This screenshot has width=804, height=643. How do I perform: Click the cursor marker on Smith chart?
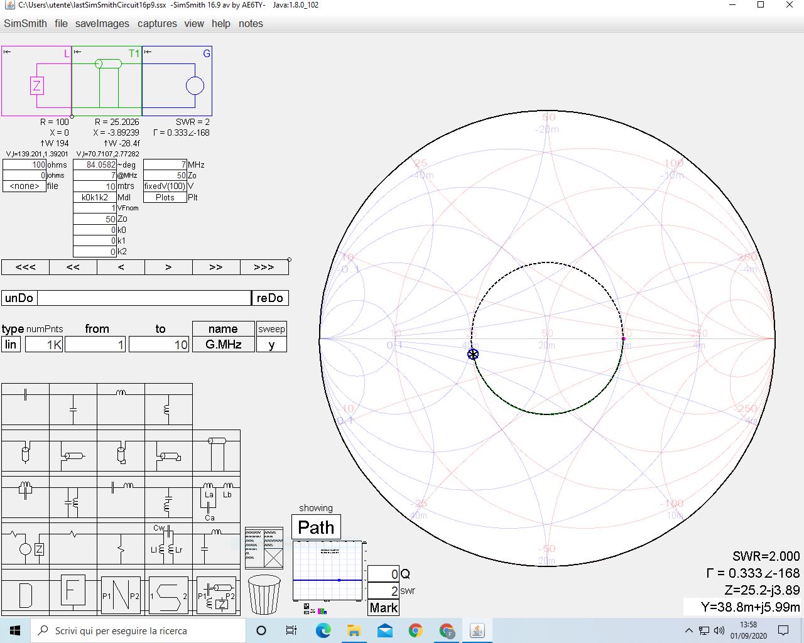point(473,354)
